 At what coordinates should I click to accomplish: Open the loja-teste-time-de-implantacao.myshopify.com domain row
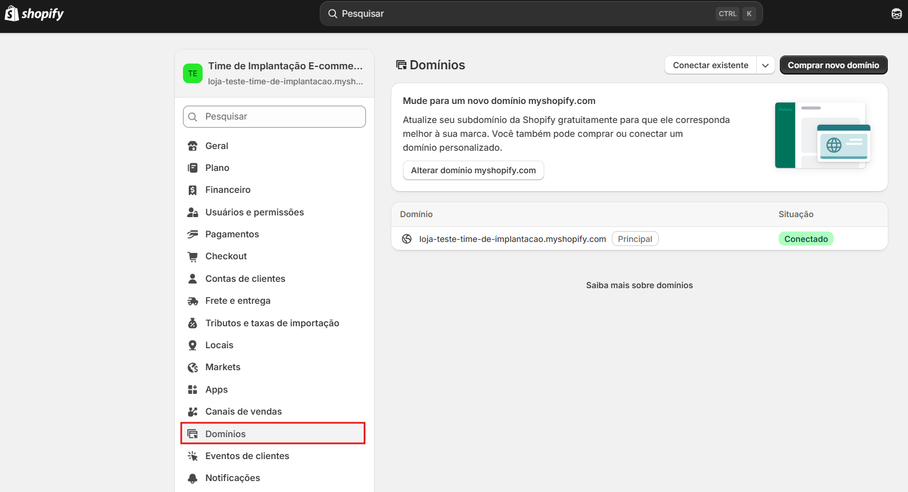point(640,239)
